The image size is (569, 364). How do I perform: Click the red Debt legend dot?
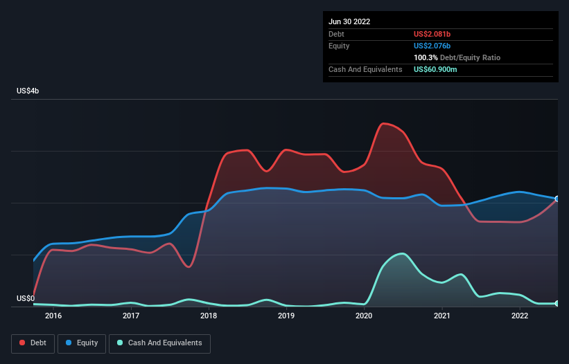click(x=22, y=343)
